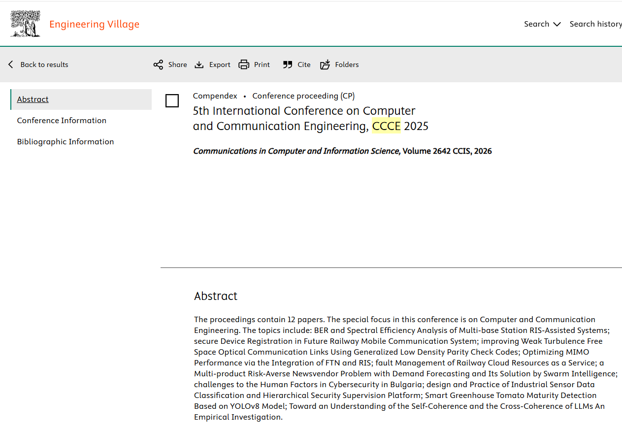Tick the record selection checkbox

tap(172, 101)
